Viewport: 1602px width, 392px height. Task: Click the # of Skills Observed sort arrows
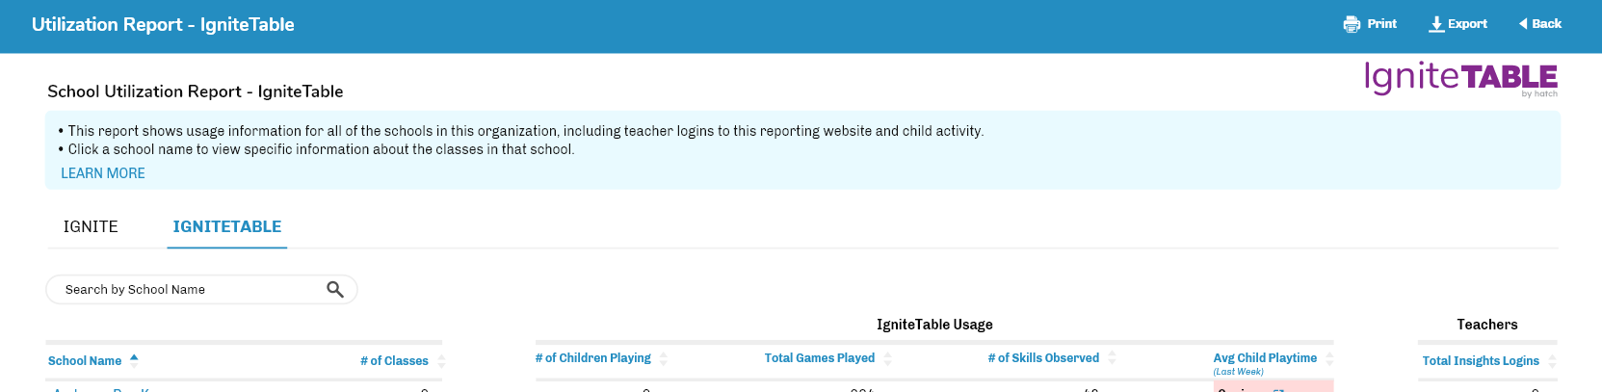click(x=1113, y=358)
